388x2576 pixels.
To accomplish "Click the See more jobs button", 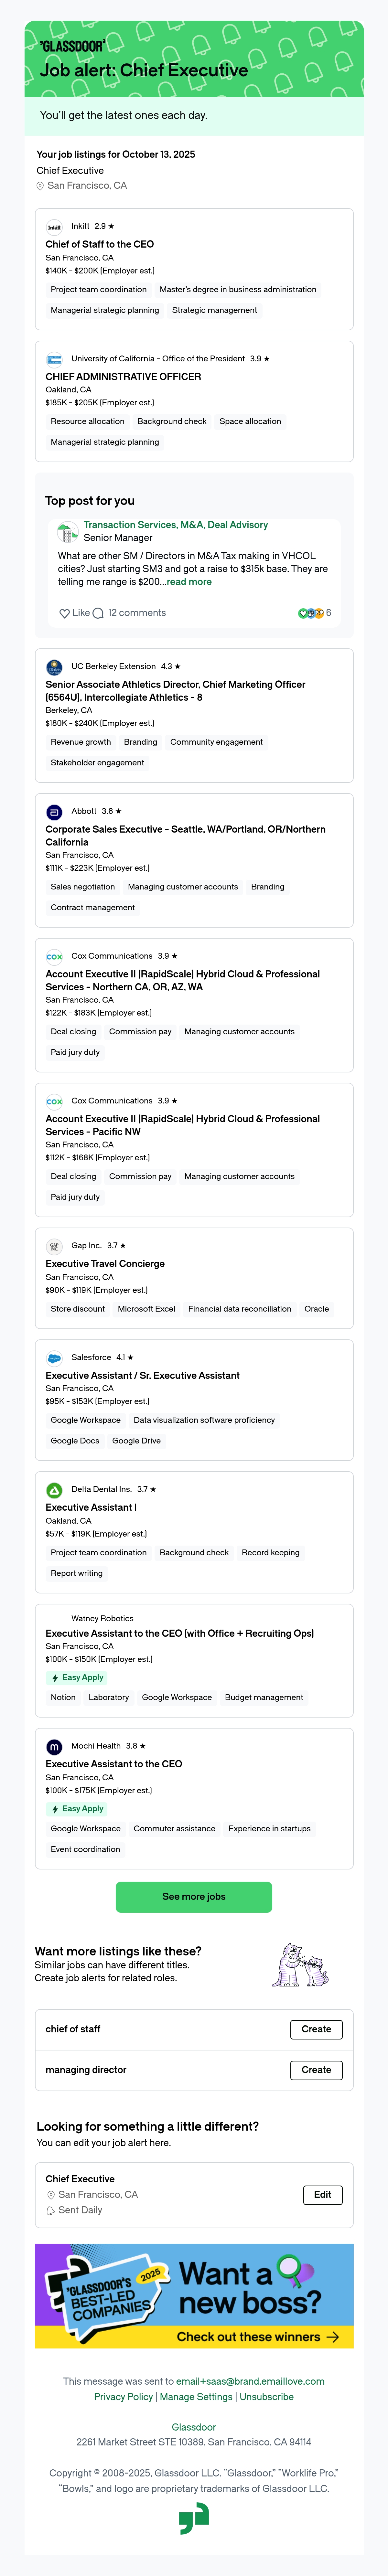I will (194, 1897).
